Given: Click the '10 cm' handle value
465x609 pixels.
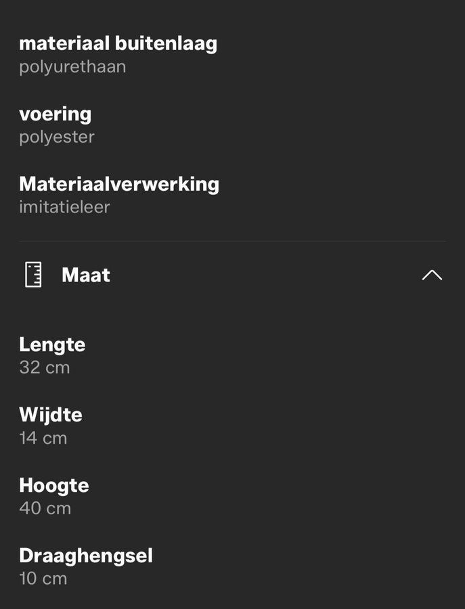Looking at the screenshot, I should click(43, 579).
